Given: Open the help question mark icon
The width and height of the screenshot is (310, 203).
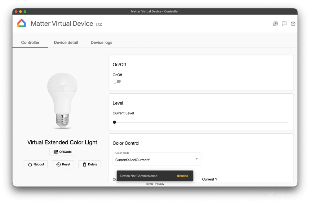Looking at the screenshot, I should tap(293, 24).
